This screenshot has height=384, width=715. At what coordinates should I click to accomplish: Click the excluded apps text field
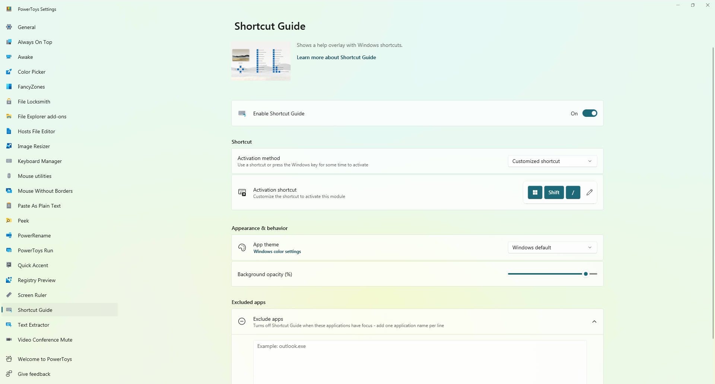420,361
